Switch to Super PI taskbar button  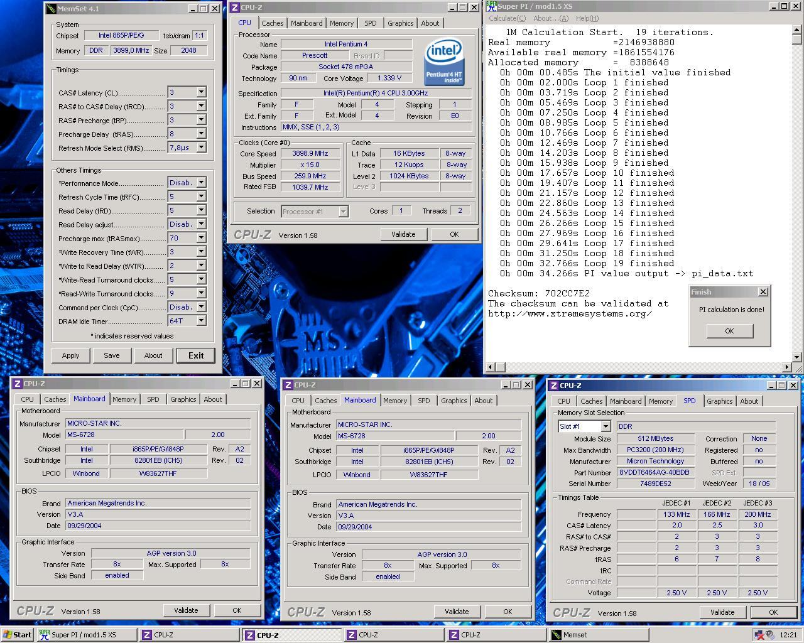pos(86,635)
